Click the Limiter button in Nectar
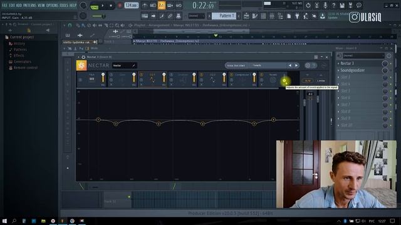This screenshot has width=401, height=225. pyautogui.click(x=321, y=81)
